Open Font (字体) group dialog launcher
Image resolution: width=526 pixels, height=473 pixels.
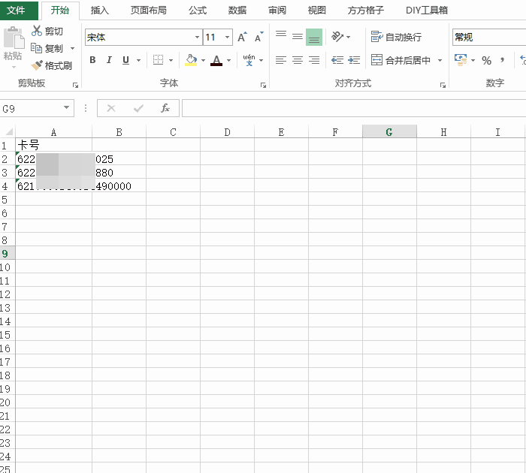263,85
